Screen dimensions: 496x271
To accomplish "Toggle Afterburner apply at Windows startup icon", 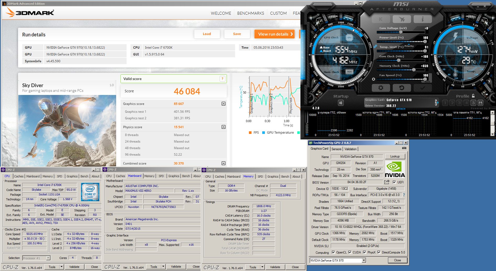I will 341,103.
